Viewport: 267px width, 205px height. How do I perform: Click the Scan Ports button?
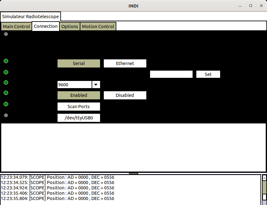[78, 107]
